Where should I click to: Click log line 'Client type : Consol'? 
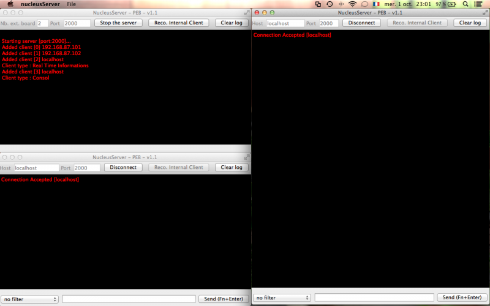26,78
